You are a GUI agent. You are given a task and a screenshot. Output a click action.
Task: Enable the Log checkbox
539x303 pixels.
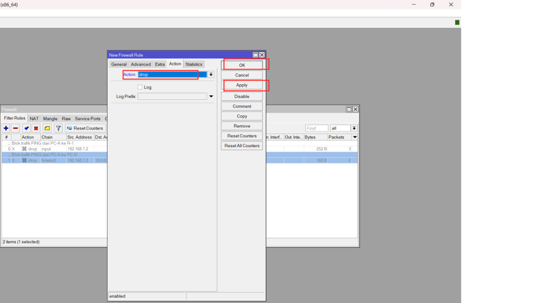click(140, 87)
